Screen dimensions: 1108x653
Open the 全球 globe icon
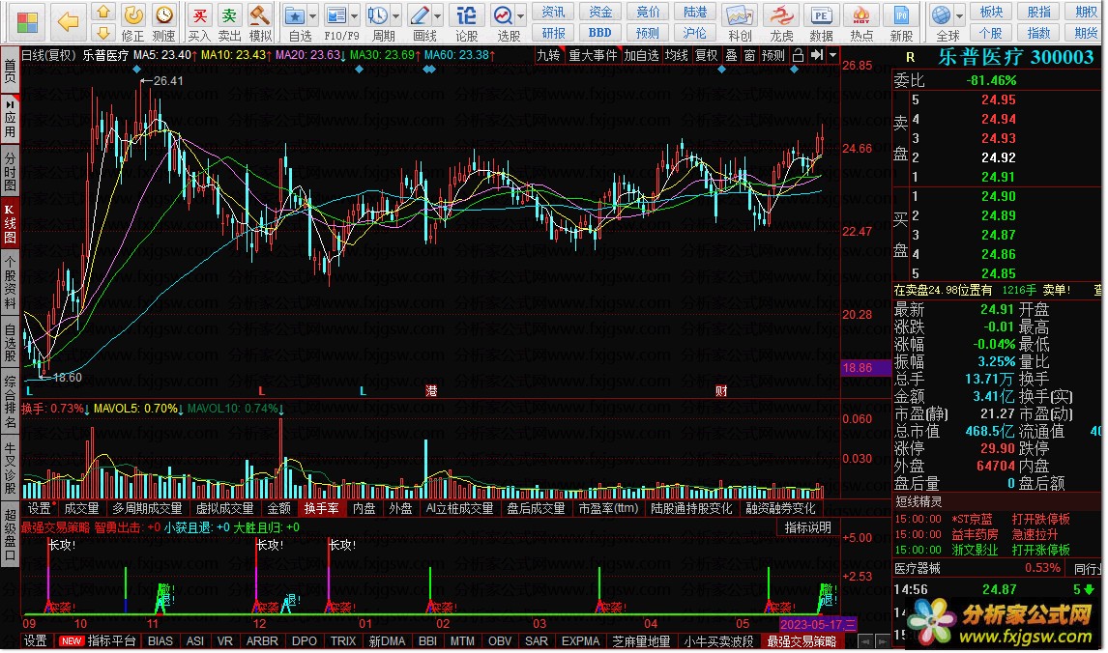coord(942,15)
